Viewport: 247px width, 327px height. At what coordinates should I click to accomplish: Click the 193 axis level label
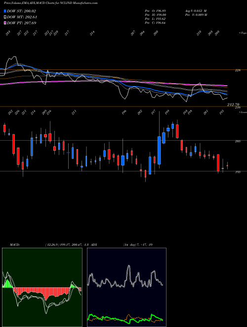238,172
